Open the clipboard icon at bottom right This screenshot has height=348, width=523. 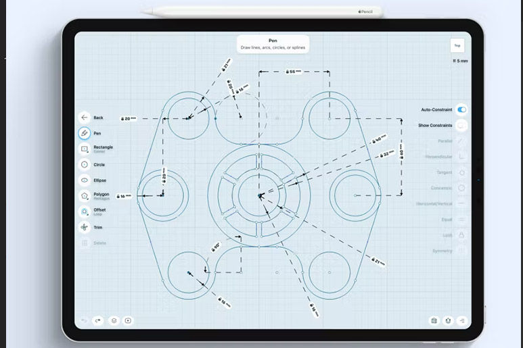pos(434,321)
